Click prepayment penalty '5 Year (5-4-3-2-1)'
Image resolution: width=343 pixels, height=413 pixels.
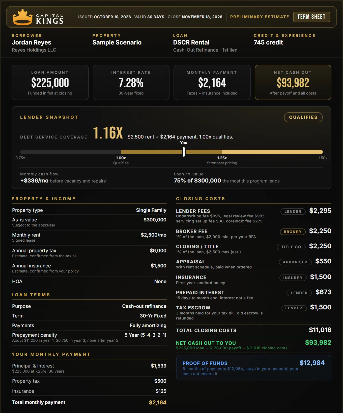coord(146,335)
